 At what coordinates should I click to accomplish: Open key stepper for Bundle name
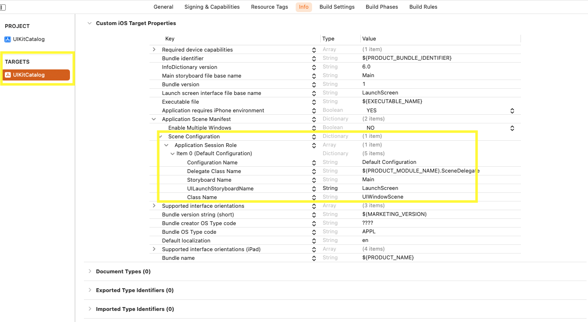point(314,258)
